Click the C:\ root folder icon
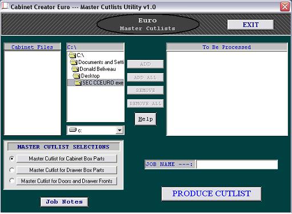Viewport: 292px width, 214px height. pos(73,55)
